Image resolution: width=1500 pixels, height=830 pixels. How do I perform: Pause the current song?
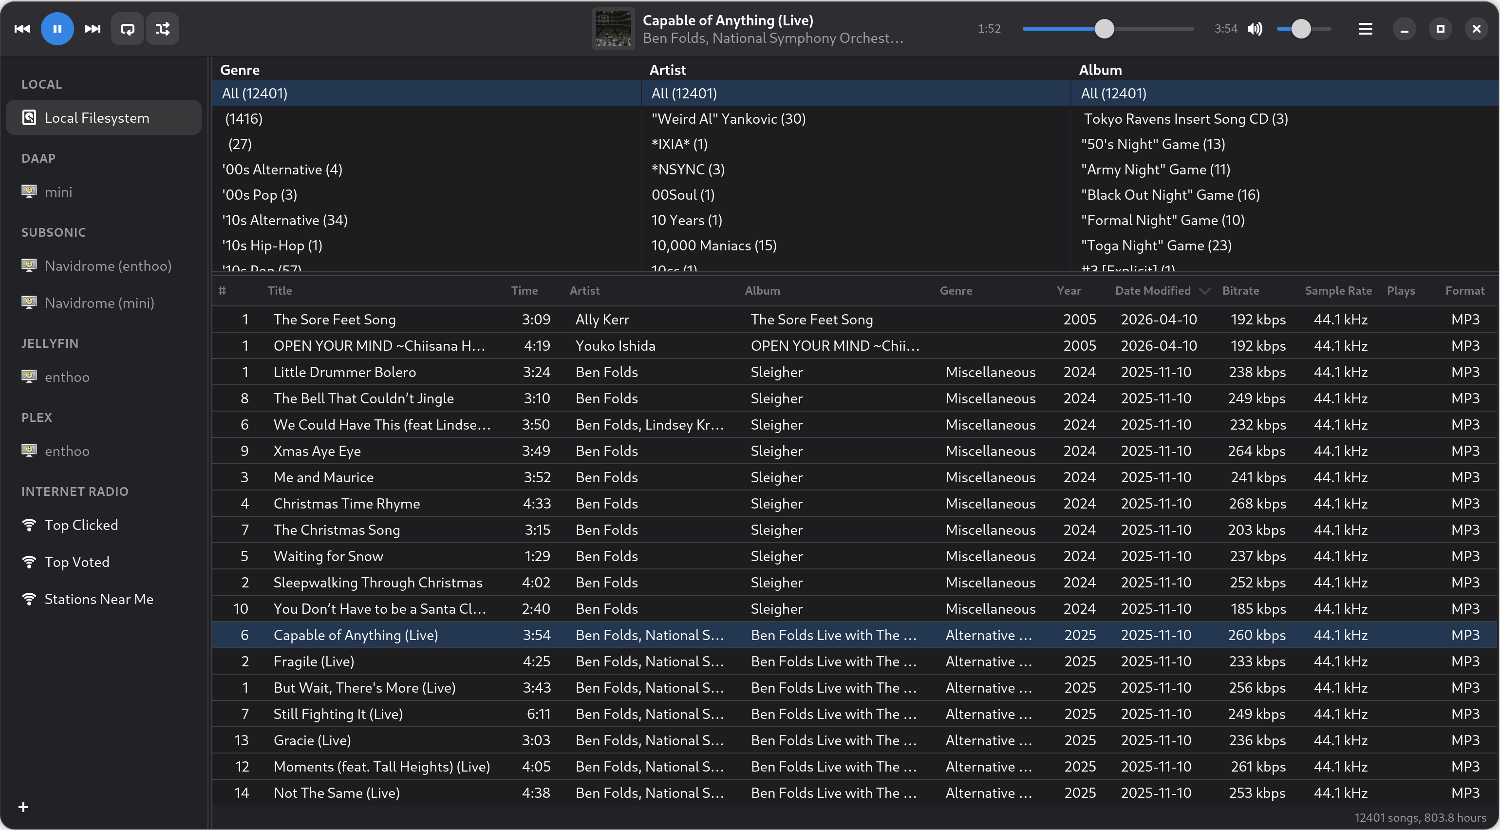coord(57,29)
